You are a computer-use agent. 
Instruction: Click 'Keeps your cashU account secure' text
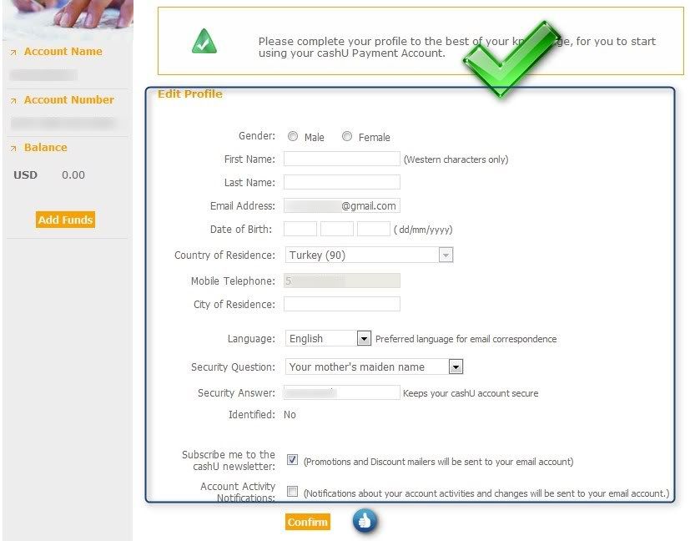[471, 393]
